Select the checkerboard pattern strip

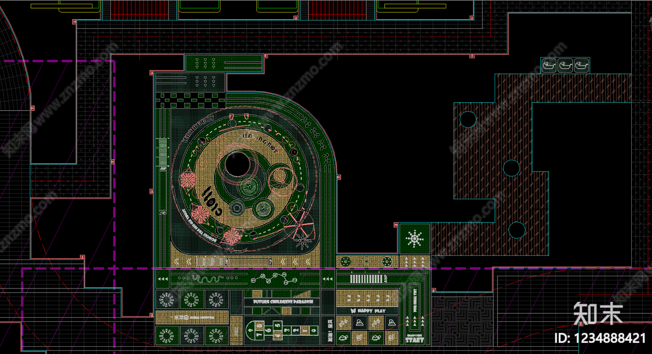click(190, 100)
